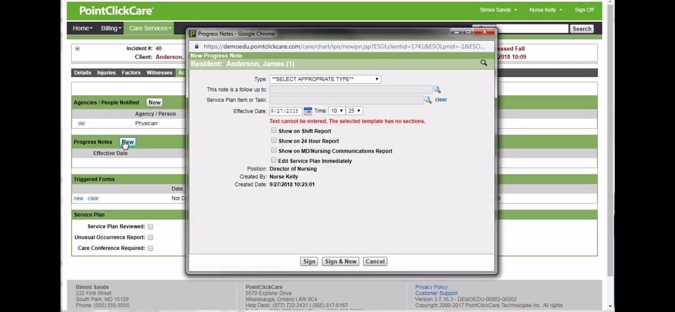This screenshot has height=312, width=675.
Task: Click the lock icon in popup address bar
Action: pyautogui.click(x=197, y=46)
